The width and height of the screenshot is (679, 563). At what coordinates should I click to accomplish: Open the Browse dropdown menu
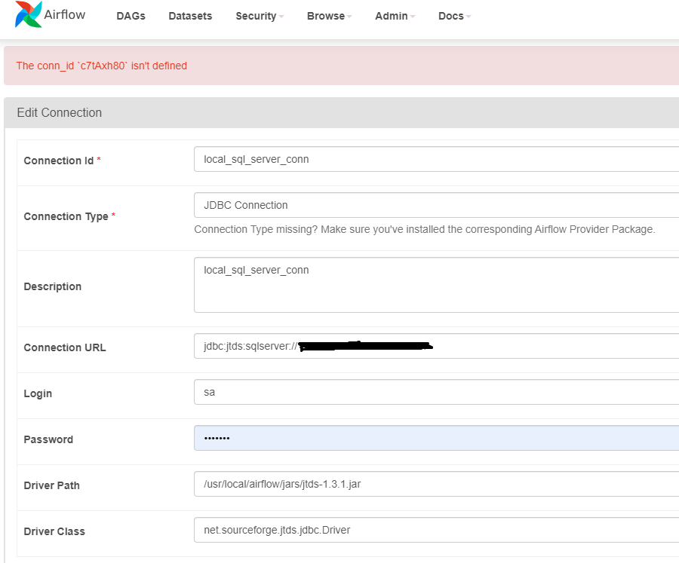(x=329, y=16)
